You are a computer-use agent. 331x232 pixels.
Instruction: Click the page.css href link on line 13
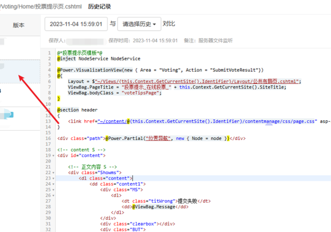[x=208, y=121]
